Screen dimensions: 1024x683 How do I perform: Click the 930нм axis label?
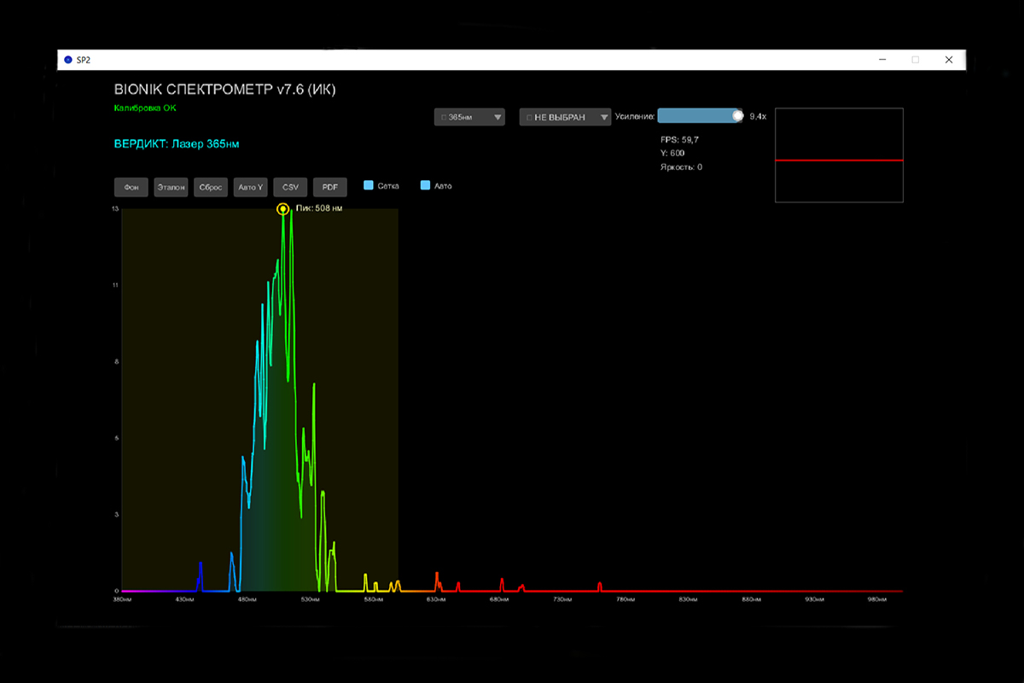(x=815, y=600)
